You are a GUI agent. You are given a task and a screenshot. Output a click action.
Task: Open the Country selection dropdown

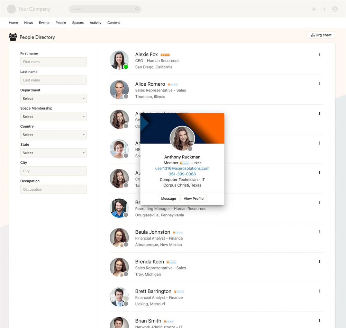[53, 135]
